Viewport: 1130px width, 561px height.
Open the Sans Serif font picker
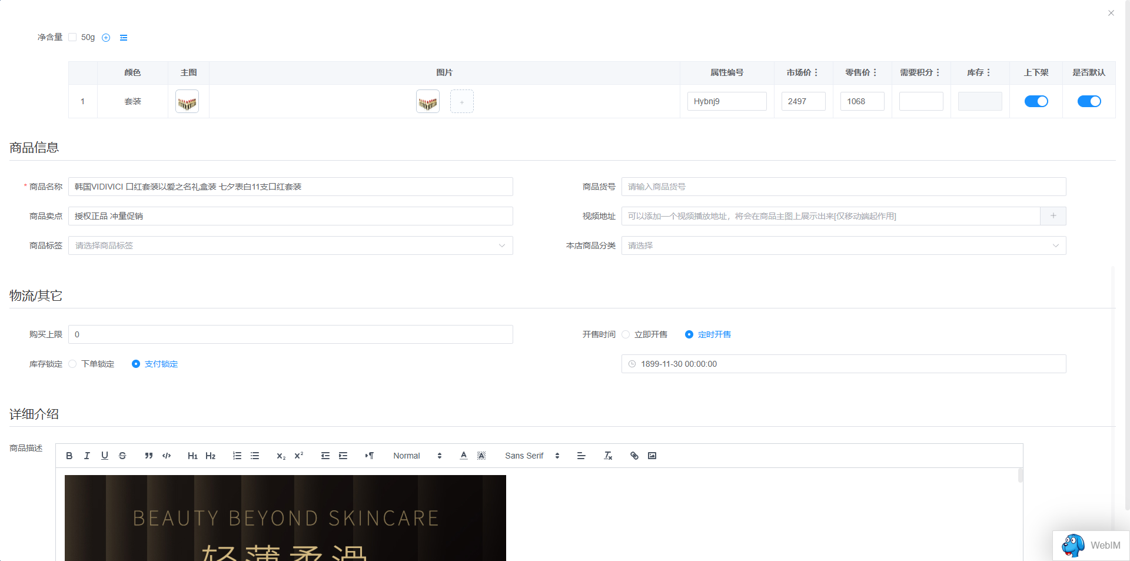pos(532,456)
